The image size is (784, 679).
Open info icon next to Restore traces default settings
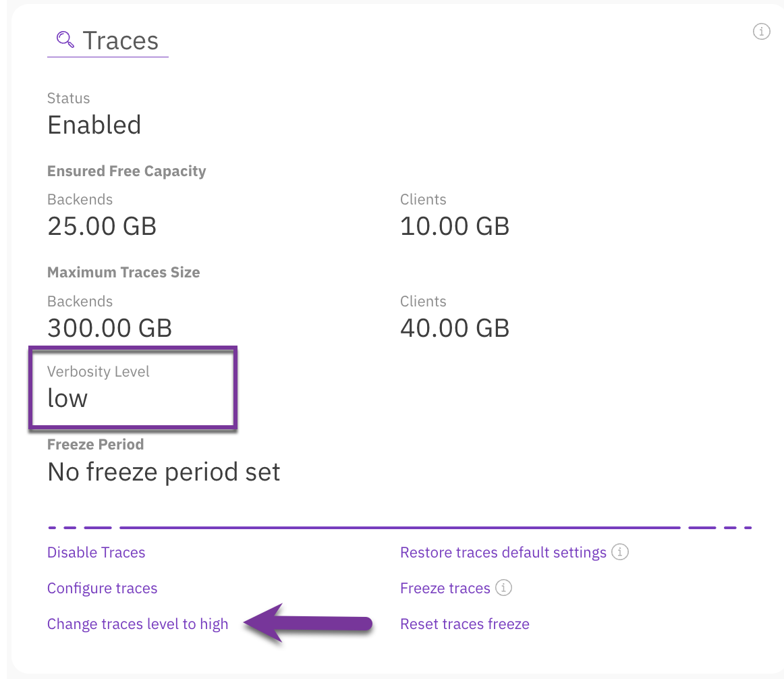pyautogui.click(x=620, y=552)
